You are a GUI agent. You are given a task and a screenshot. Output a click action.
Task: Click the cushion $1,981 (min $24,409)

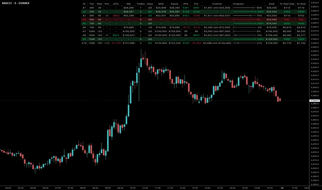217,8
